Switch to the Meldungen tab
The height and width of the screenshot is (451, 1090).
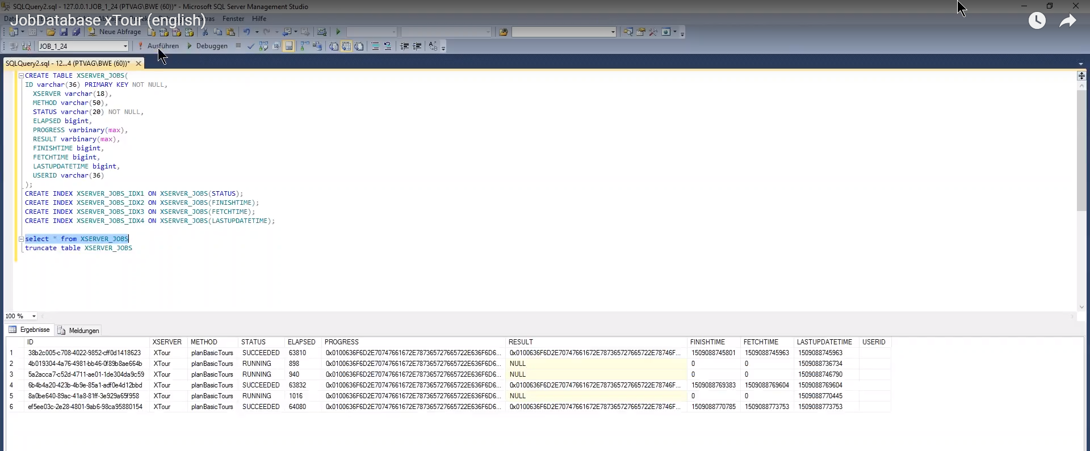tap(78, 330)
